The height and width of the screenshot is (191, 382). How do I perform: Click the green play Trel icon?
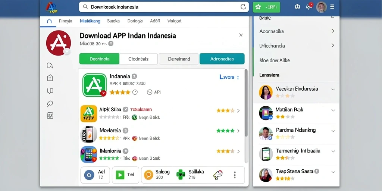pyautogui.click(x=120, y=175)
